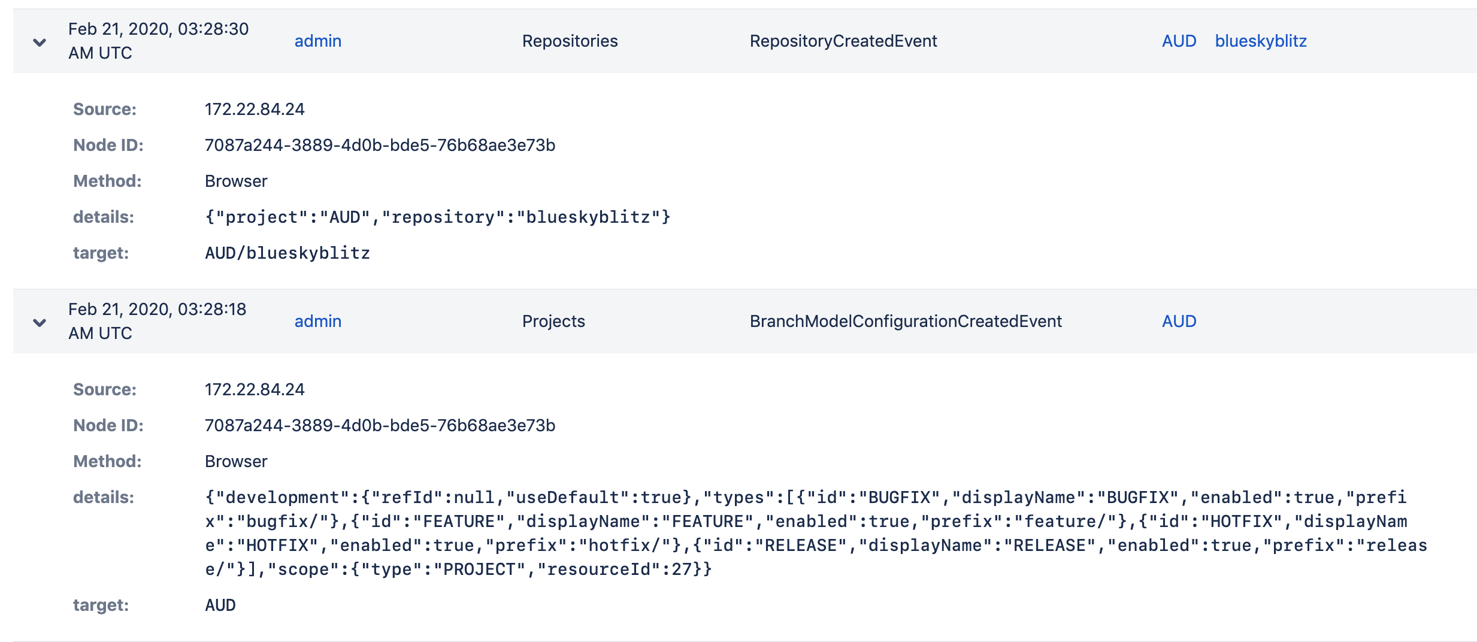Open the blueskyblitz repository link
This screenshot has width=1477, height=642.
point(1260,41)
